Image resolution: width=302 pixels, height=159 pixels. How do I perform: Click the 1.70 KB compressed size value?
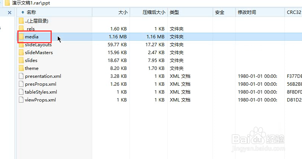pyautogui.click(x=156, y=68)
